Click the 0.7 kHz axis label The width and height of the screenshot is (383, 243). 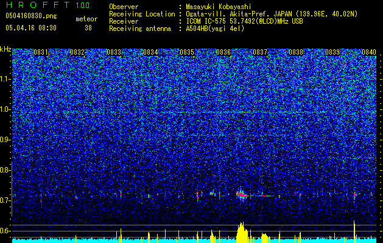point(5,200)
